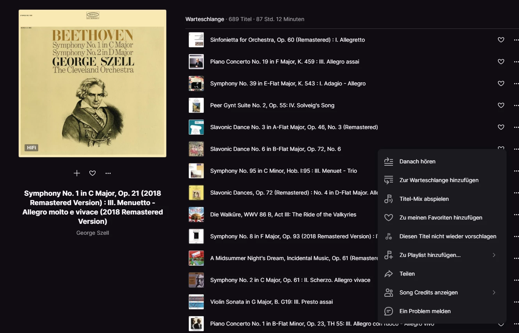Play A Midsummer Night's Dream Incidental Music
The width and height of the screenshot is (519, 333).
point(294,258)
